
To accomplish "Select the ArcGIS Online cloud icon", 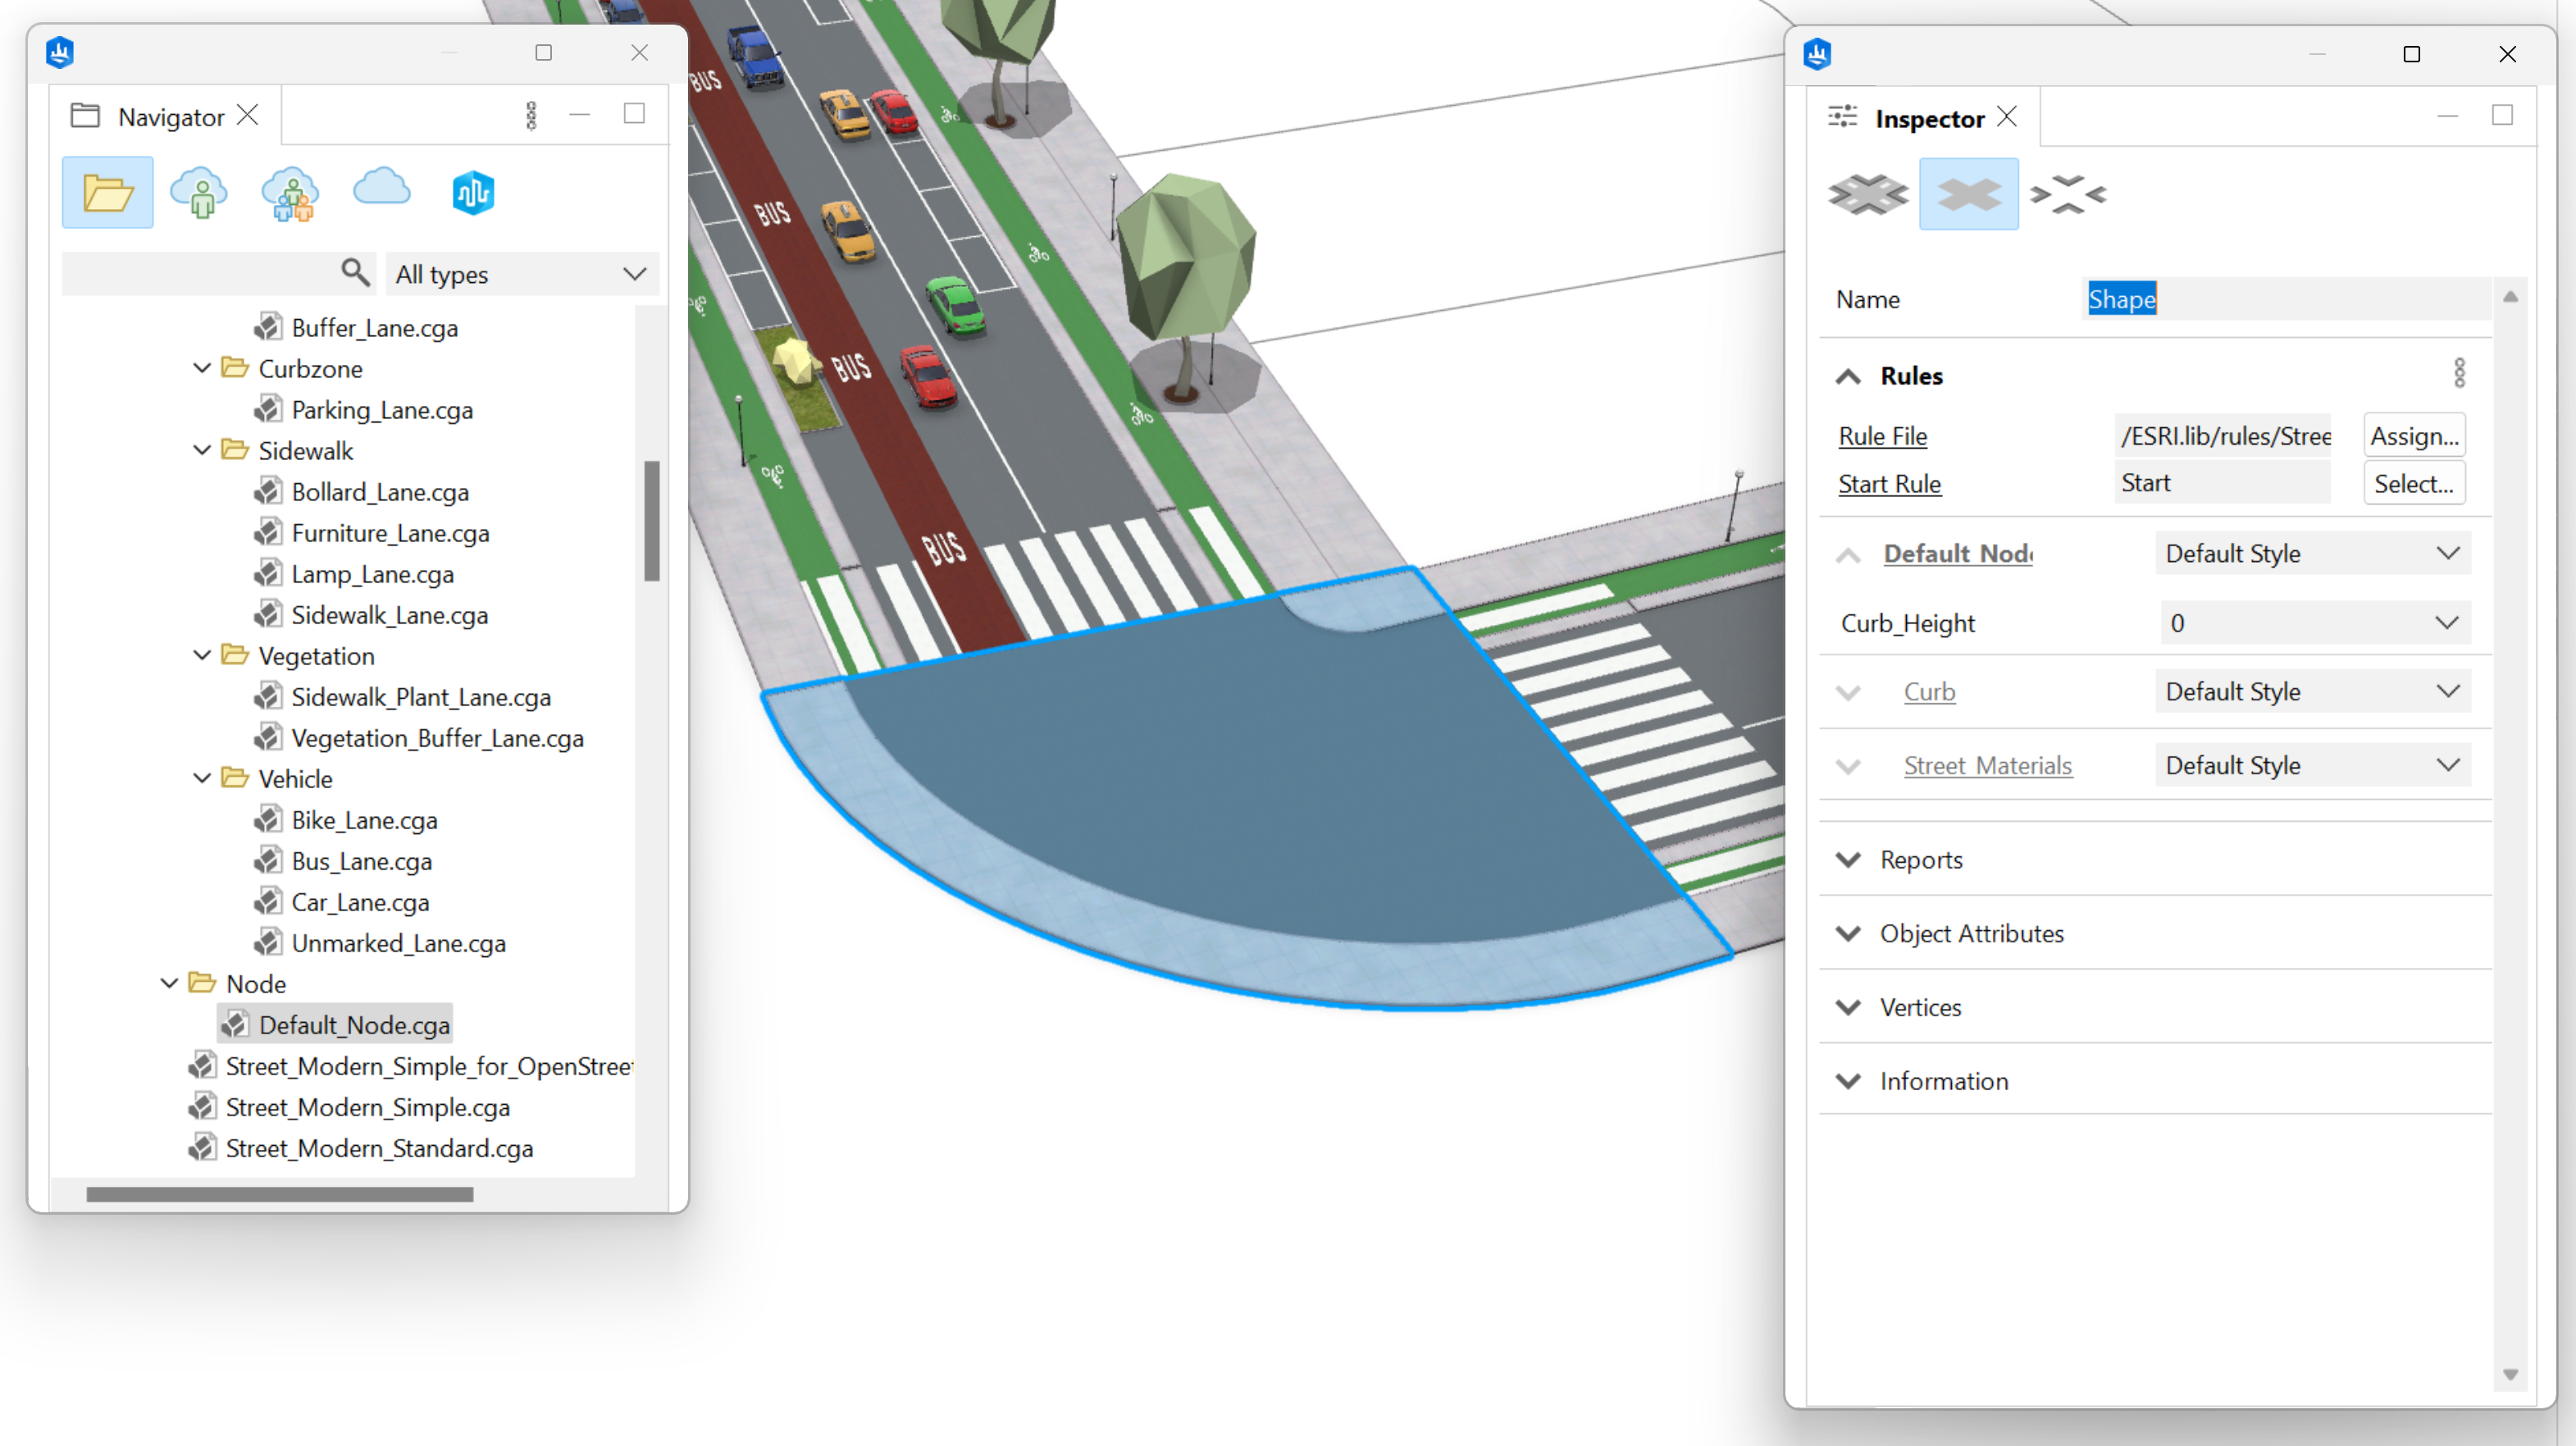I will 381,188.
